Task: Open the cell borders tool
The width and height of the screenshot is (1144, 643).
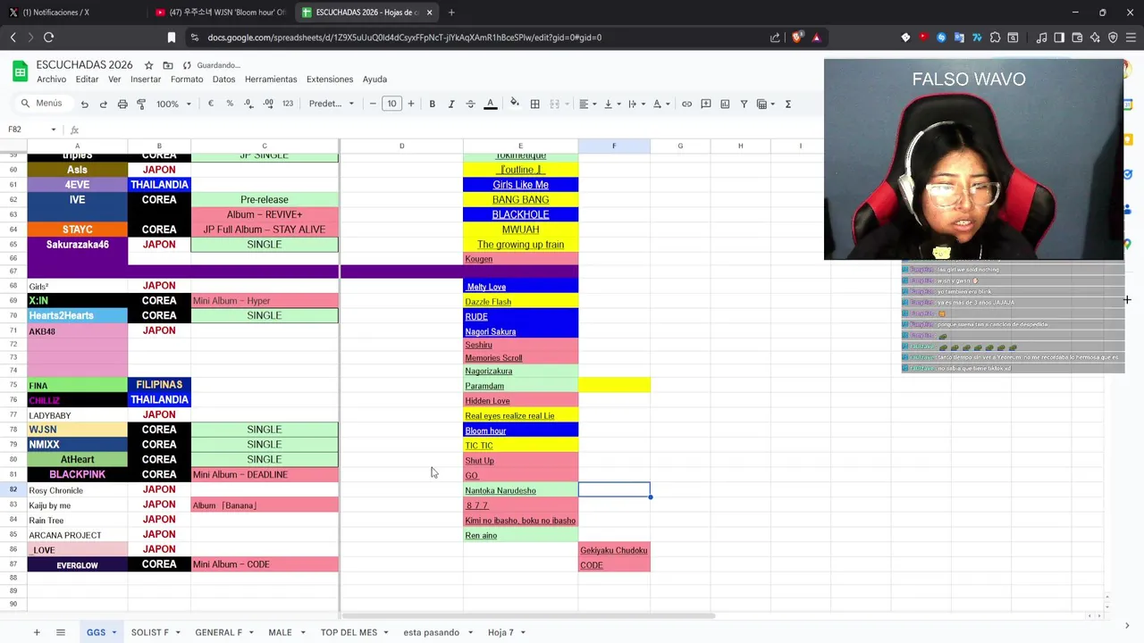Action: coord(534,104)
